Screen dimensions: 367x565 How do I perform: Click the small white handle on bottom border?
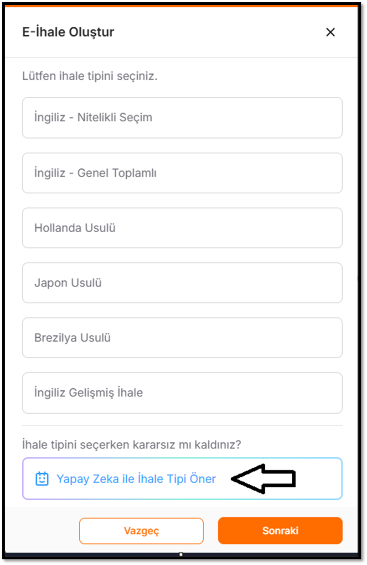coord(181,555)
